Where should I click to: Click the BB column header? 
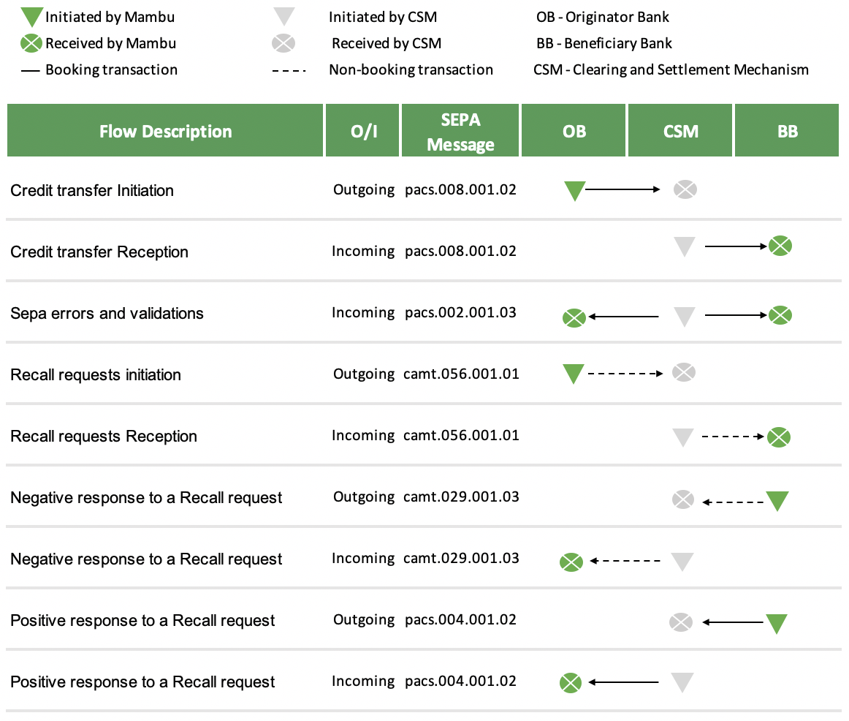(x=788, y=132)
